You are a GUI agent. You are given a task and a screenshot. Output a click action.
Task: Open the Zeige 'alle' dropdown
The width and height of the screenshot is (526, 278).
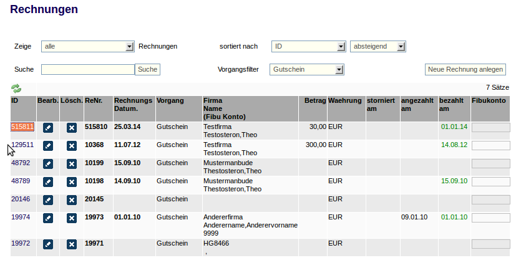coord(88,46)
